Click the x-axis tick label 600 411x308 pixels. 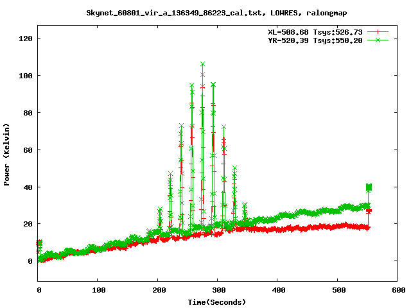click(x=398, y=290)
